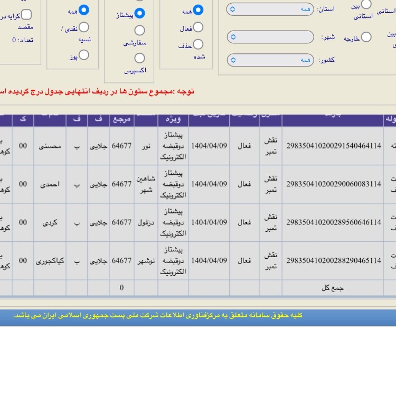The image size is (396, 396).
Task: Tick the 'کرایه در مقصد' checkbox
Action: coord(26,15)
